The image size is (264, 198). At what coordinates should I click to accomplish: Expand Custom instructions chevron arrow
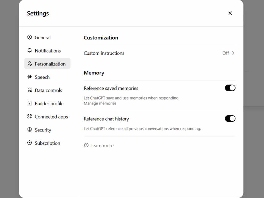(233, 53)
